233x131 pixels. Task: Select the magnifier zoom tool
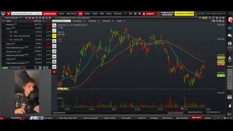[54, 51]
